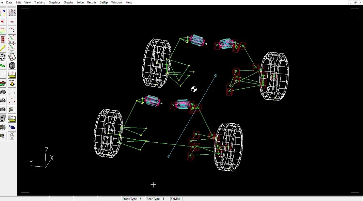Open the XYZ coordinates icon
This screenshot has height=201, width=363.
(3, 30)
